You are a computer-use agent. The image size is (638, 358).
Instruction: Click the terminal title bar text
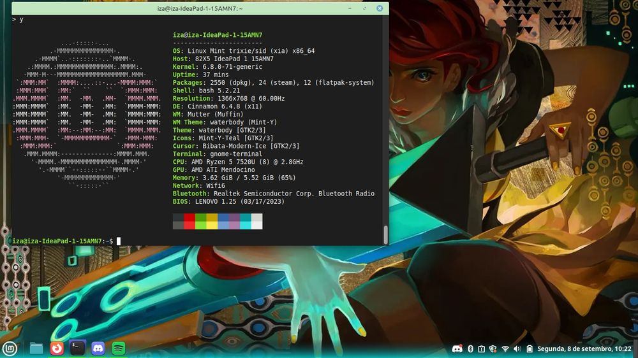200,8
